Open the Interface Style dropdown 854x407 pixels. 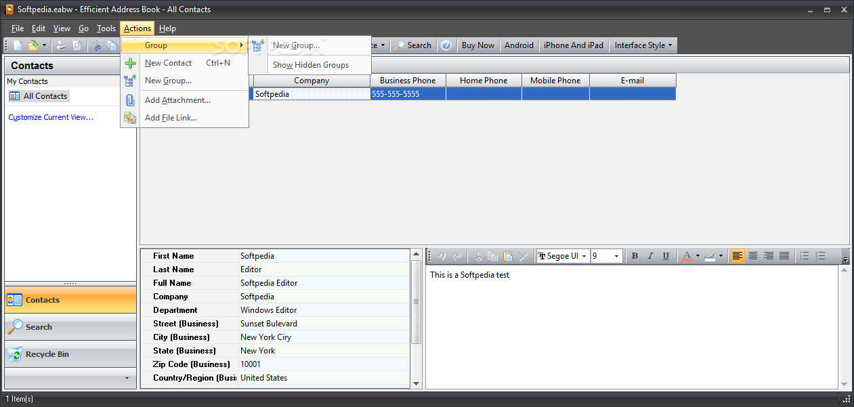(x=643, y=45)
